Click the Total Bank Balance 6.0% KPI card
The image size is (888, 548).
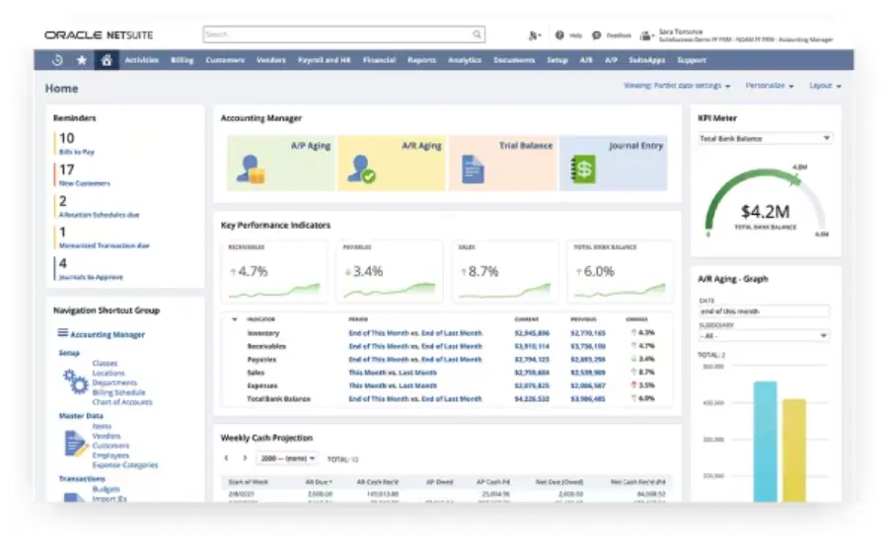(x=621, y=271)
